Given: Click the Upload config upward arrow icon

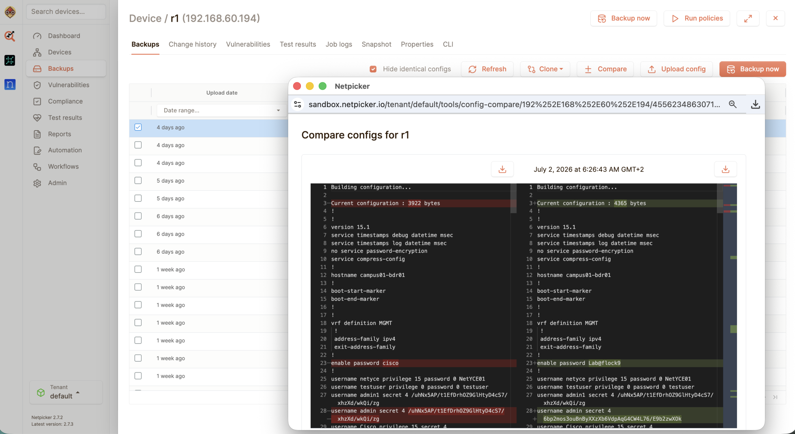Looking at the screenshot, I should (652, 69).
